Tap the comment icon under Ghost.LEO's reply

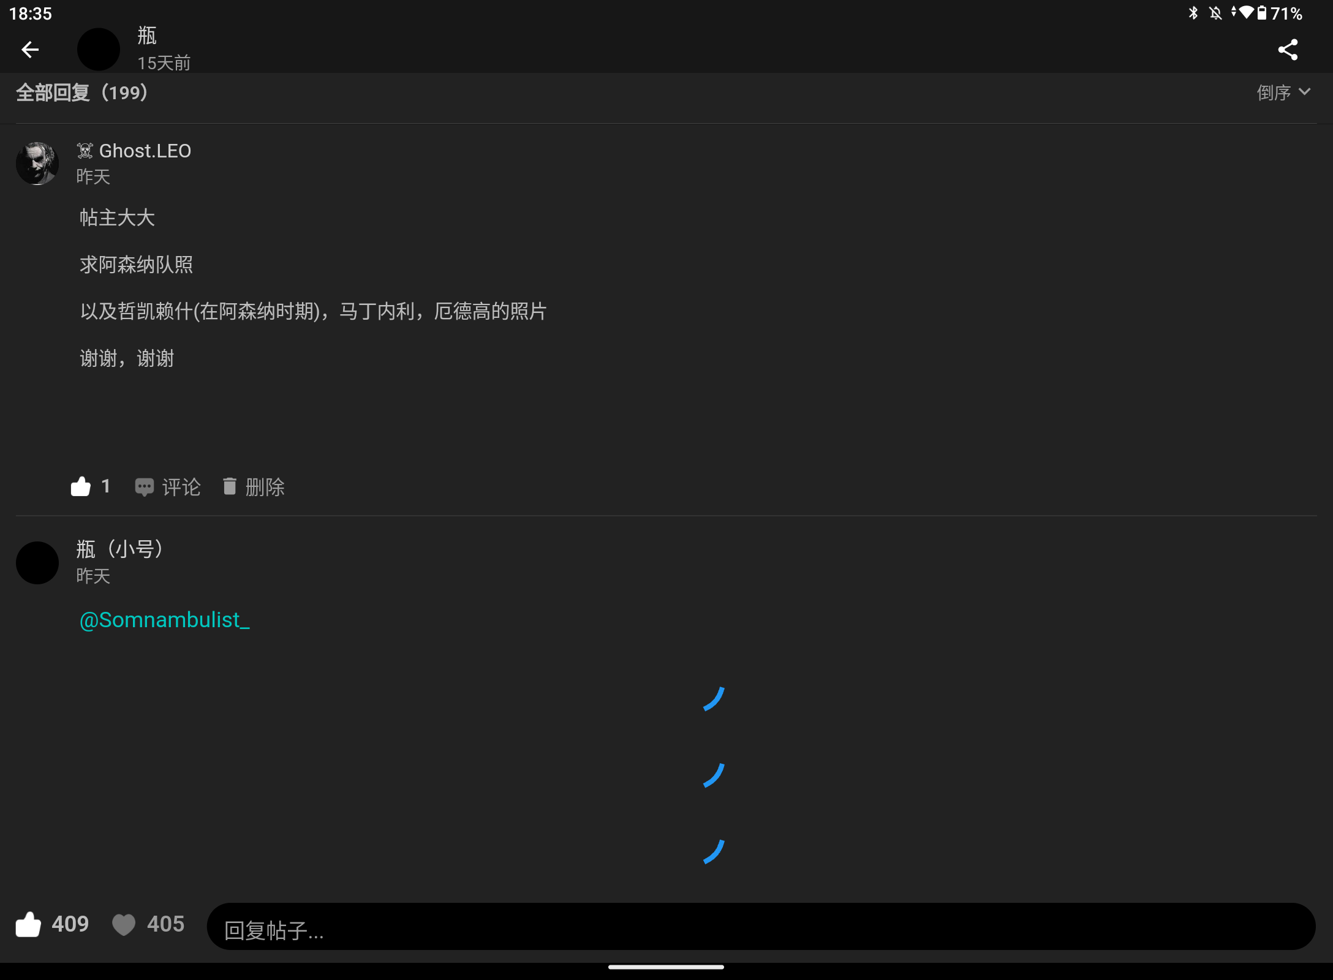(x=145, y=487)
